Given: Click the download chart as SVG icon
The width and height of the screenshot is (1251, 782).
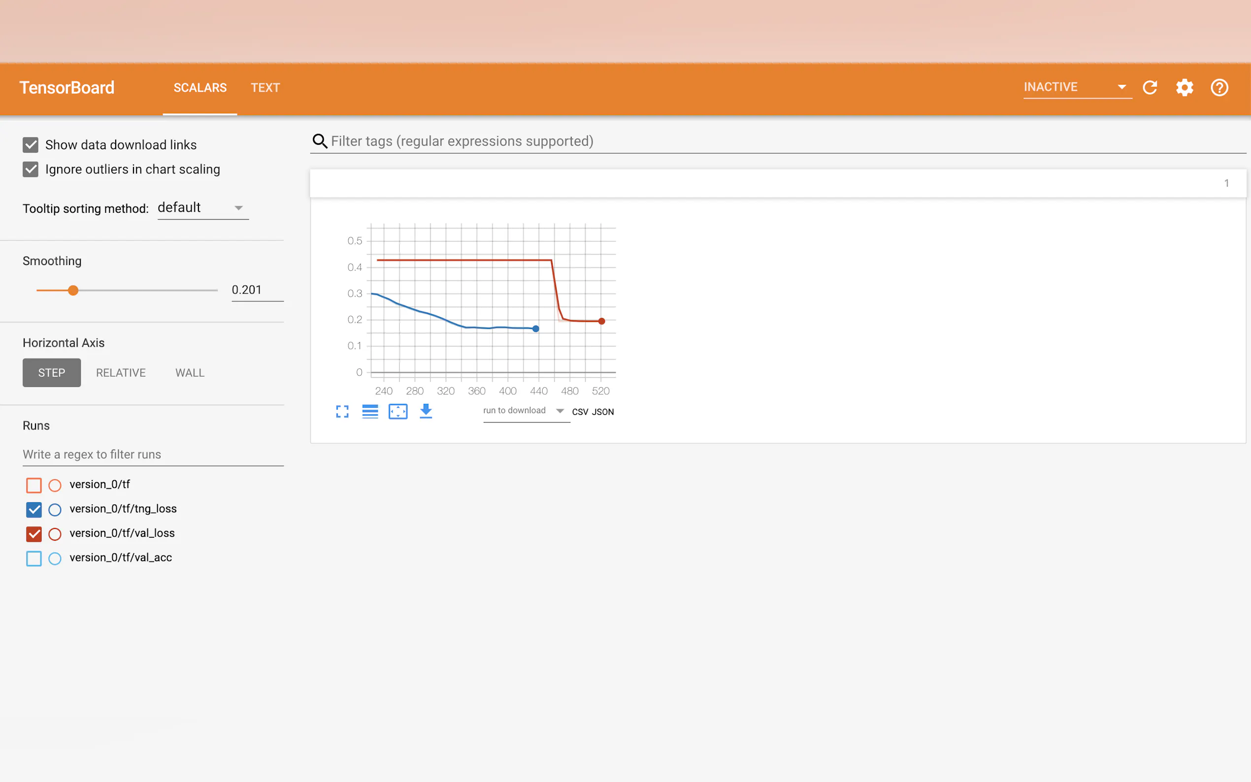Looking at the screenshot, I should (426, 412).
